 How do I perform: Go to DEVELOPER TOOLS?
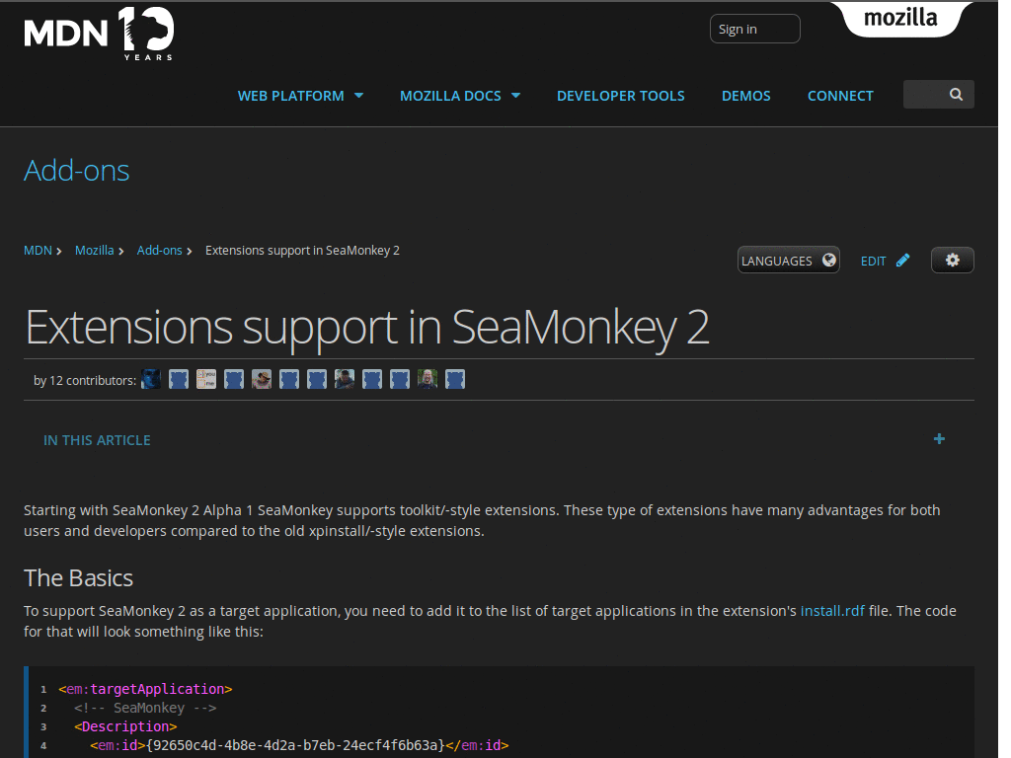point(621,96)
